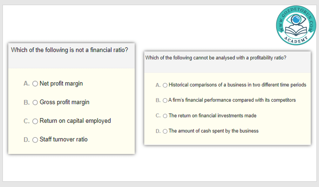
Task: Click the eye-and-book emblem in logo
Action: 296,25
